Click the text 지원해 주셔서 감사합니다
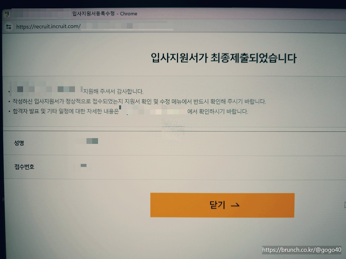 pos(113,91)
